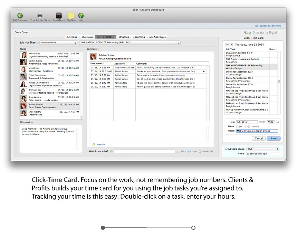Viewport: 297px width, 235px height.
Task: Switch to the My Approvals tab
Action: [157, 37]
